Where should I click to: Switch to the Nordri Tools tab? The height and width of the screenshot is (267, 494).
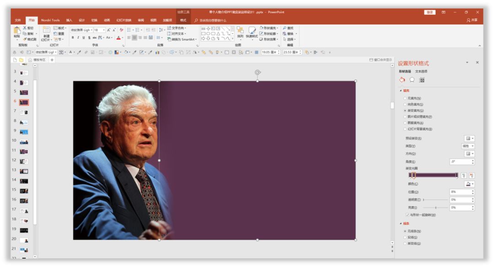pos(50,20)
